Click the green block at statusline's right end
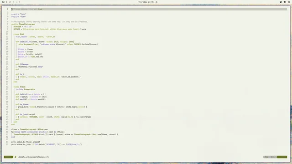Viewport: 292px width, 164px height. tap(282, 157)
